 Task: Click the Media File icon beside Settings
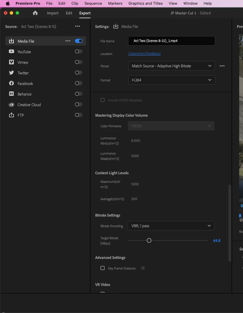click(x=116, y=26)
